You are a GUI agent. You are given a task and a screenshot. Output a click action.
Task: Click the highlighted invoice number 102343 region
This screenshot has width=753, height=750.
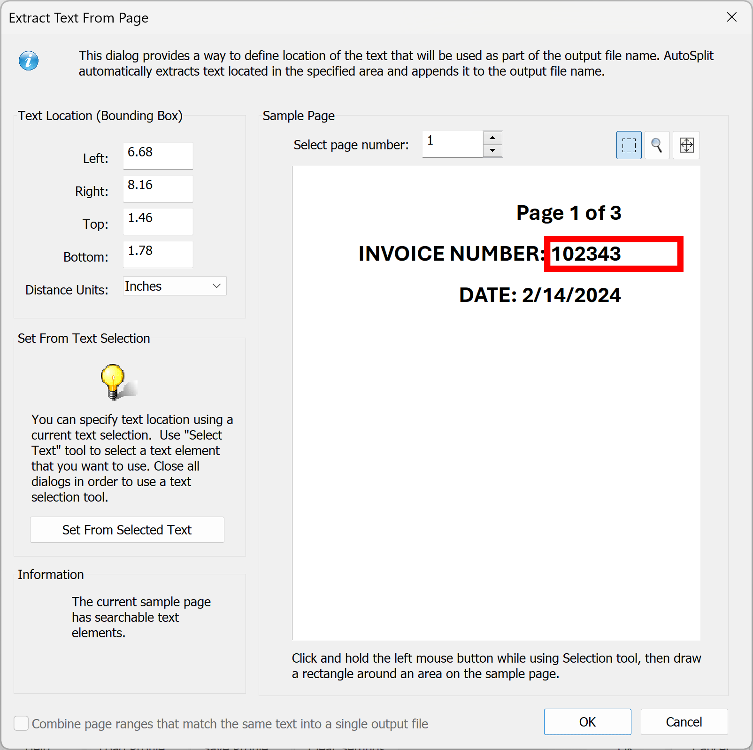coord(613,254)
